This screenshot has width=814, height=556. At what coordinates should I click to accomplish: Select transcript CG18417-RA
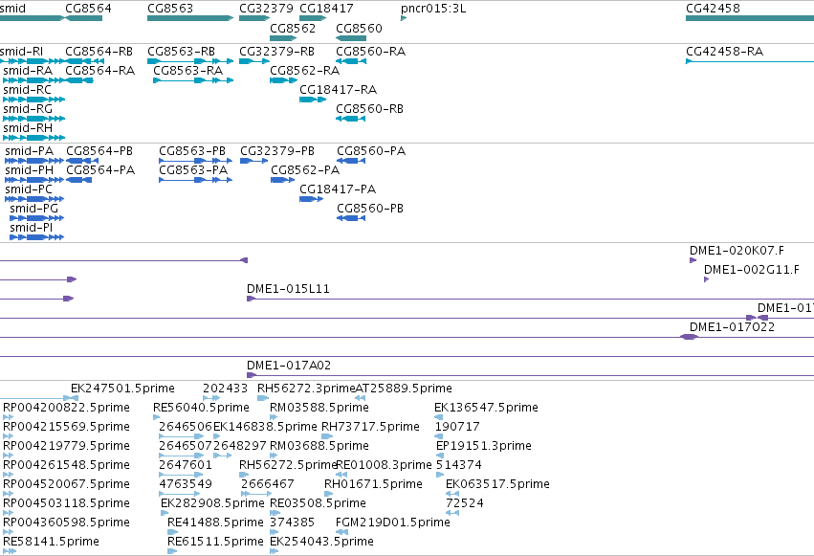[338, 90]
